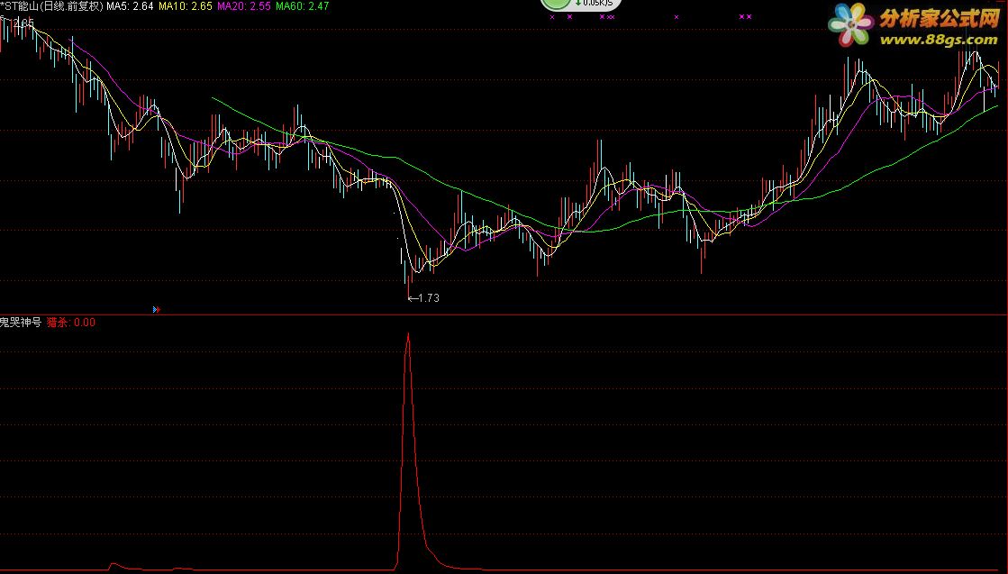This screenshot has width=1008, height=574.
Task: Select the MA5: 2.64 indicator label
Action: click(130, 6)
